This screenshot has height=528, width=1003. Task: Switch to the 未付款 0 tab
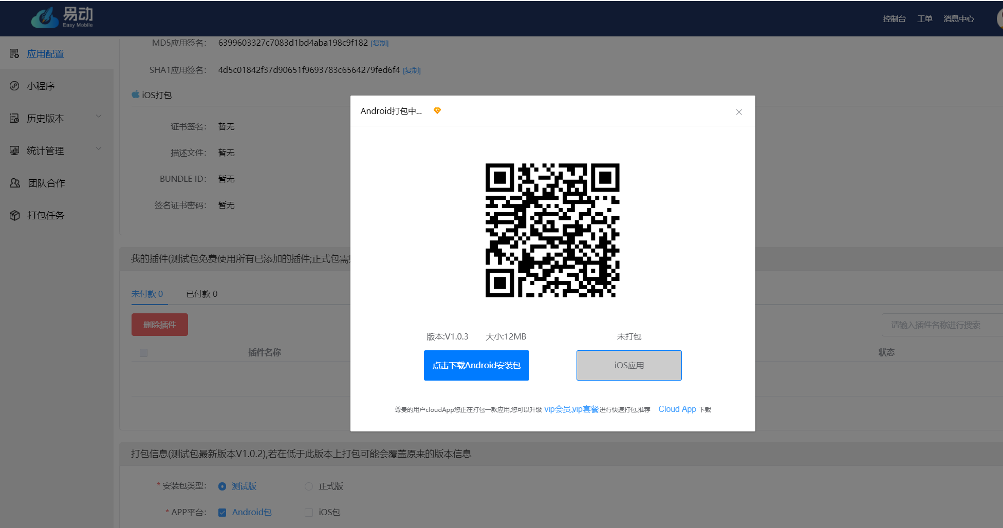click(147, 294)
